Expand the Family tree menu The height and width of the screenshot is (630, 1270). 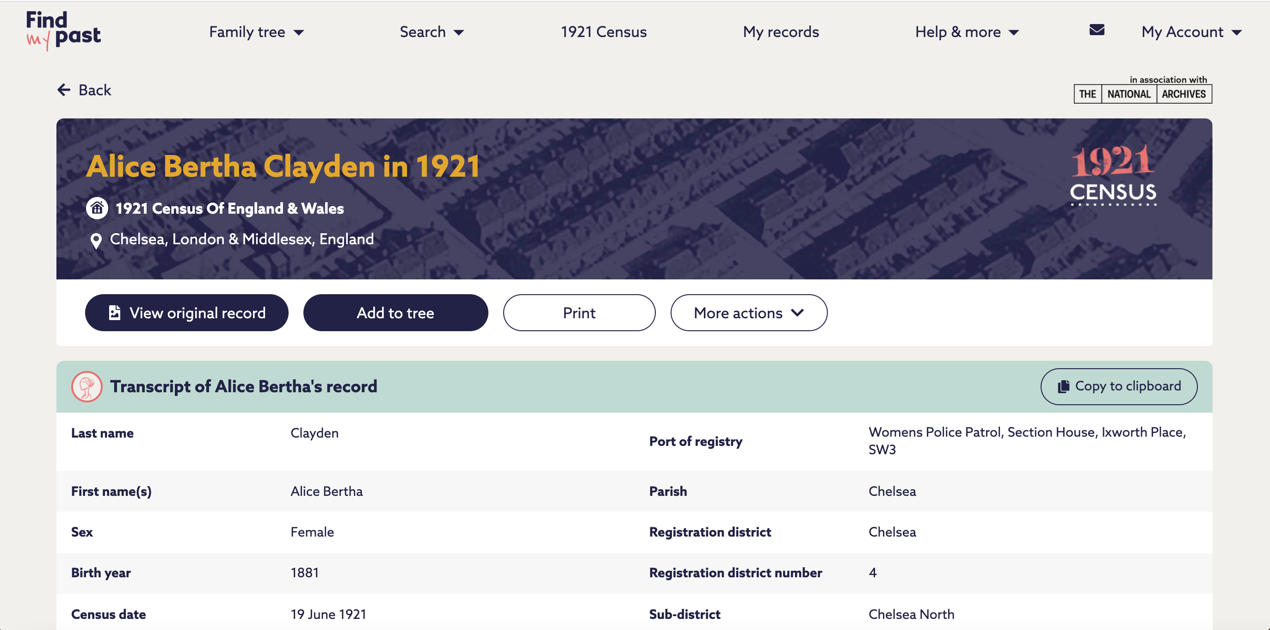[256, 32]
